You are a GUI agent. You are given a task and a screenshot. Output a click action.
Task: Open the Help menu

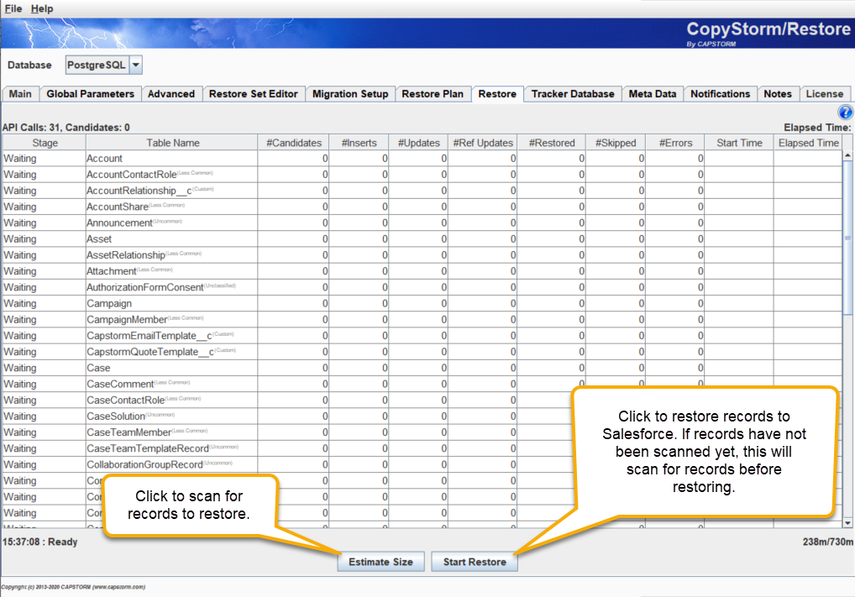42,8
